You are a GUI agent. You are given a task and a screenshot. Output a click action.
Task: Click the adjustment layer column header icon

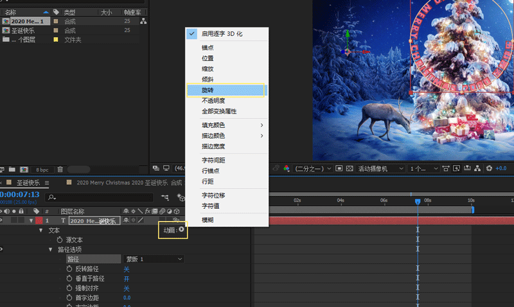[170, 211]
